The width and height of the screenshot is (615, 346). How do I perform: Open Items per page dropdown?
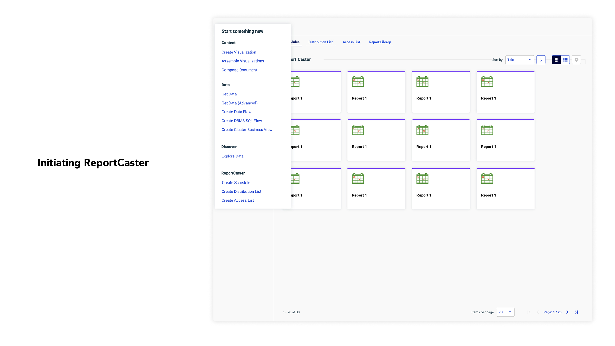click(505, 312)
